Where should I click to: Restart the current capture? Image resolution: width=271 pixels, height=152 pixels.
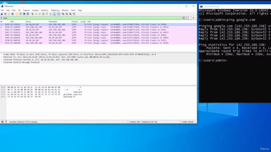click(x=9, y=14)
